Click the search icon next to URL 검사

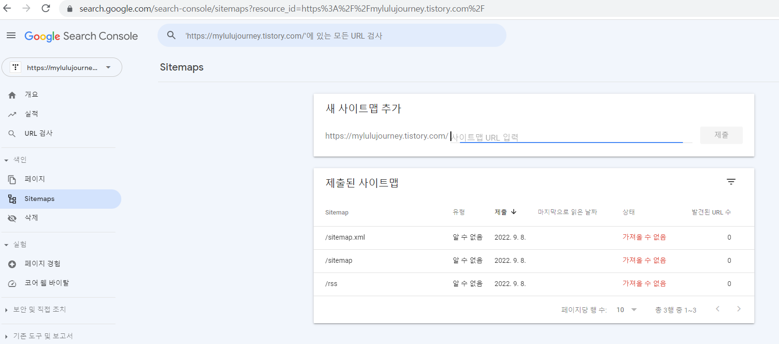pos(12,133)
